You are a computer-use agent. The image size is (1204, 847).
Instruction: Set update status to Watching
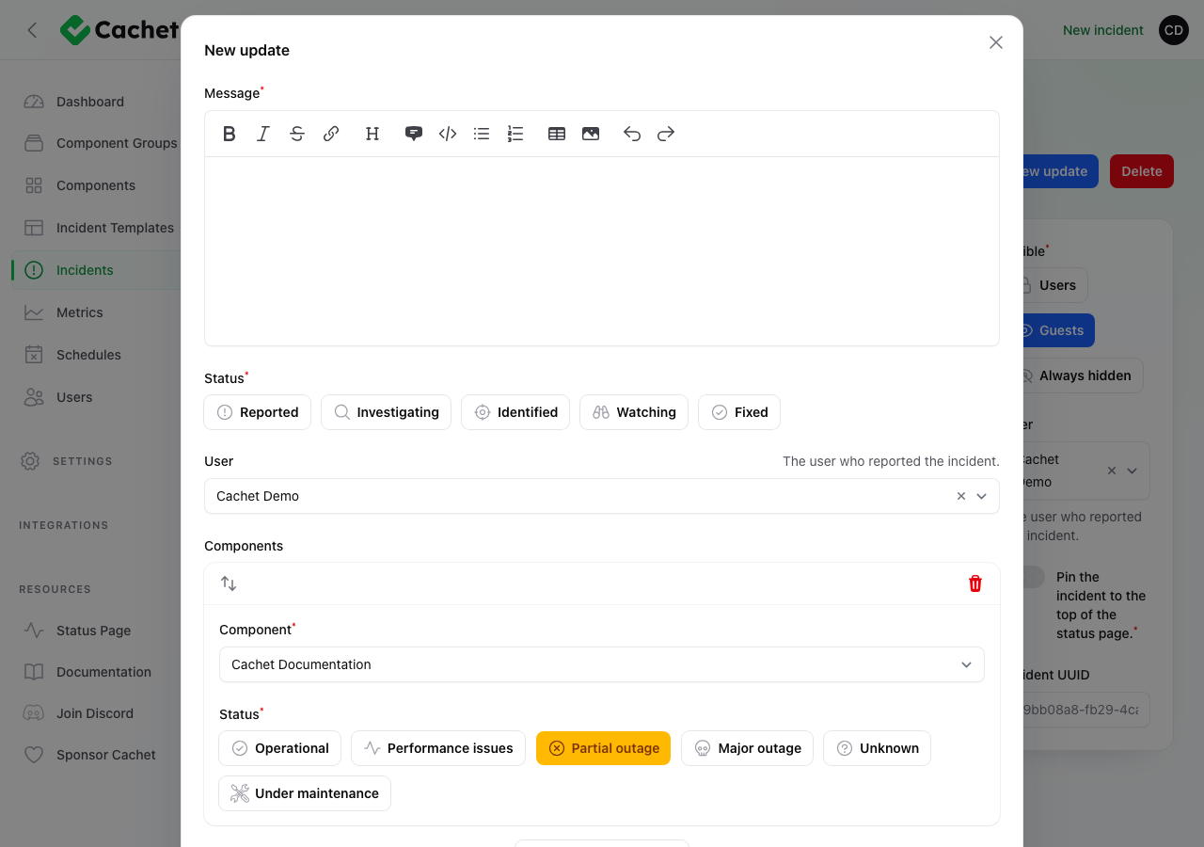click(x=634, y=412)
